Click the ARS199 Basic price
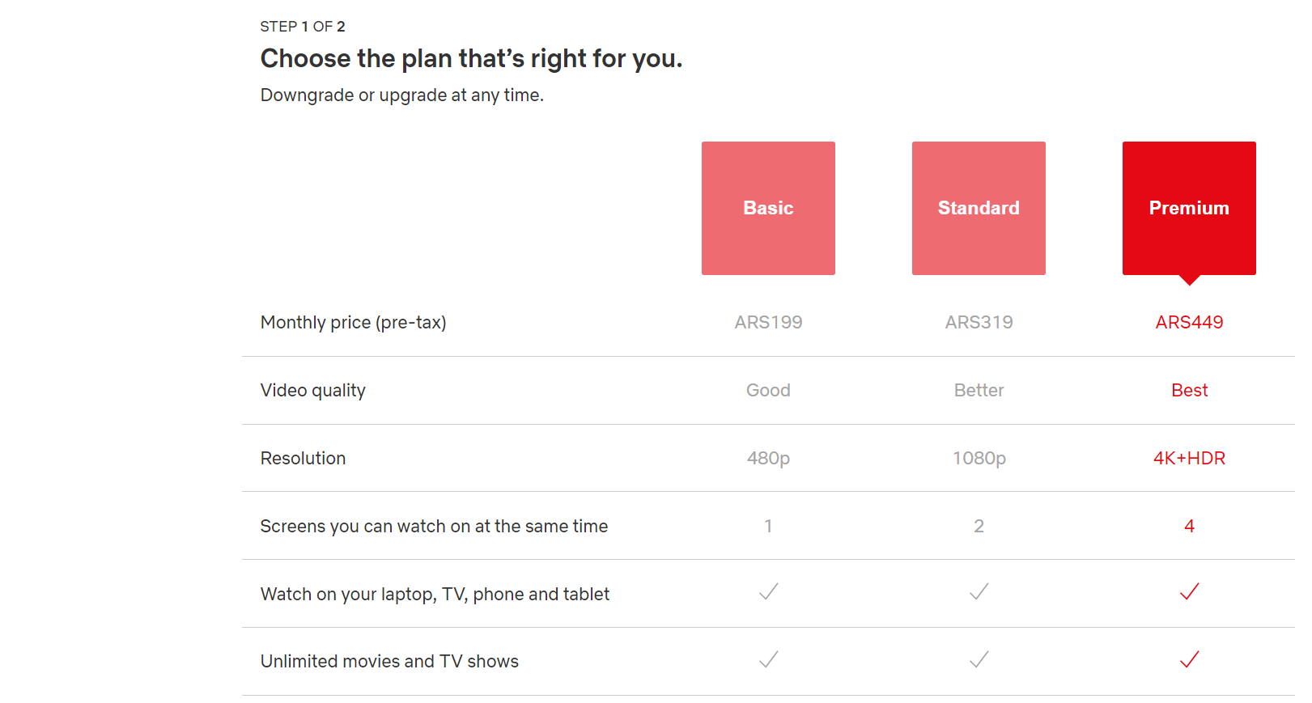 (768, 322)
